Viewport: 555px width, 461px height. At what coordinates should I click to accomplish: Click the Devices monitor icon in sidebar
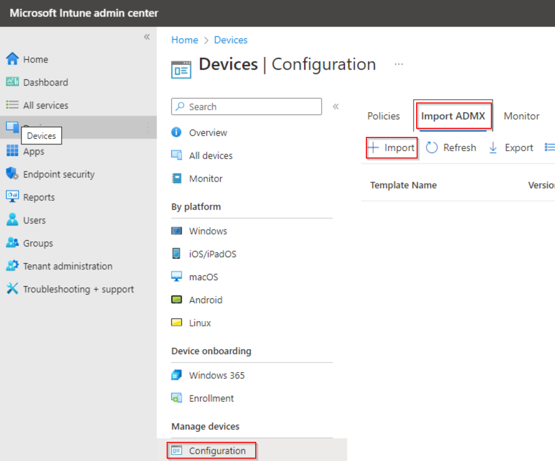pyautogui.click(x=12, y=127)
